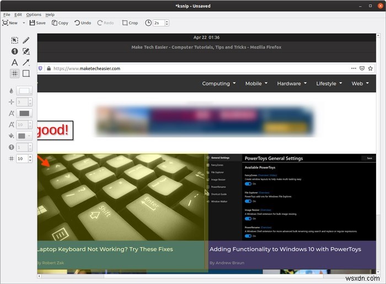Activate the Crop tool
This screenshot has width=386, height=284.
[x=130, y=23]
